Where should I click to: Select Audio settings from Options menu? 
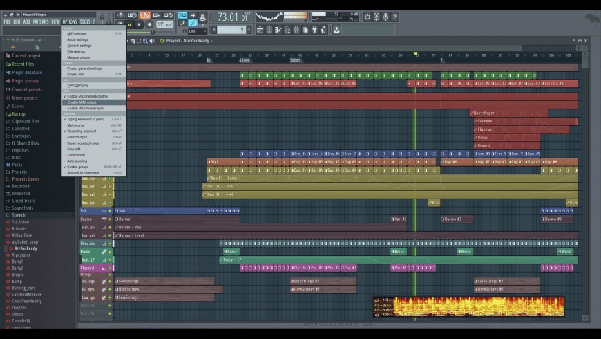pyautogui.click(x=77, y=39)
